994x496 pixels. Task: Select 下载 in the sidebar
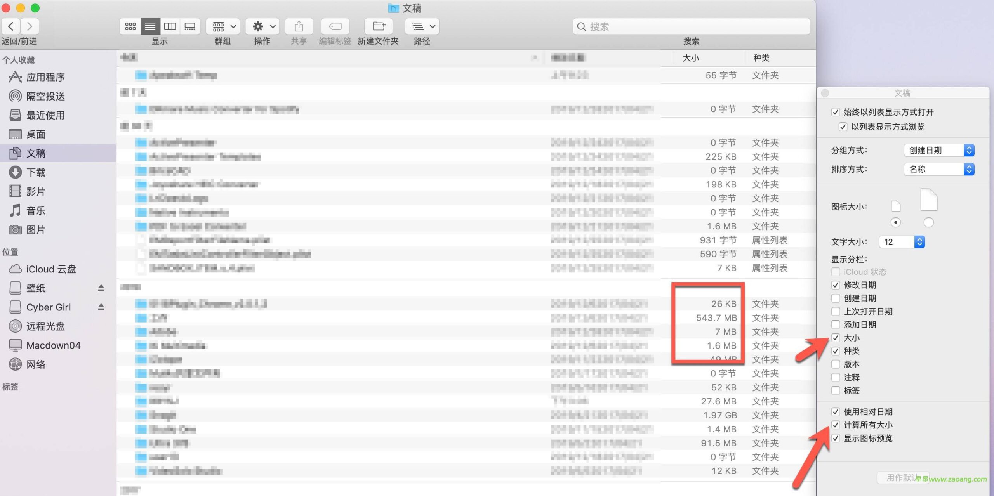[x=36, y=172]
